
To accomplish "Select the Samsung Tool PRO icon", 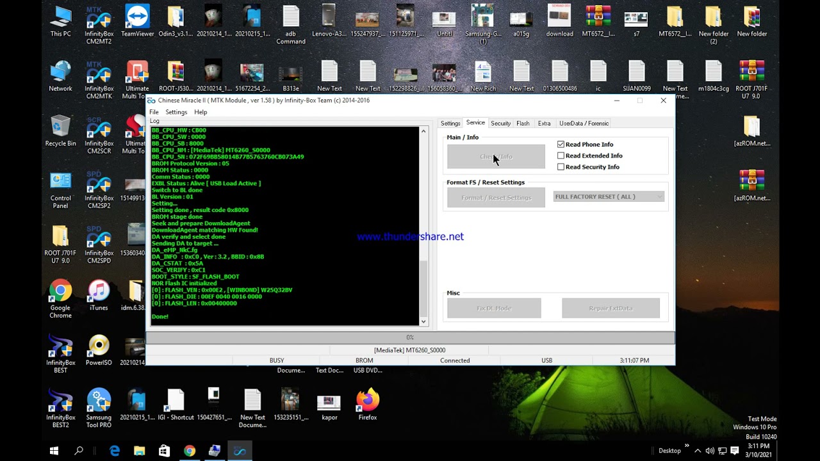I will click(x=99, y=409).
